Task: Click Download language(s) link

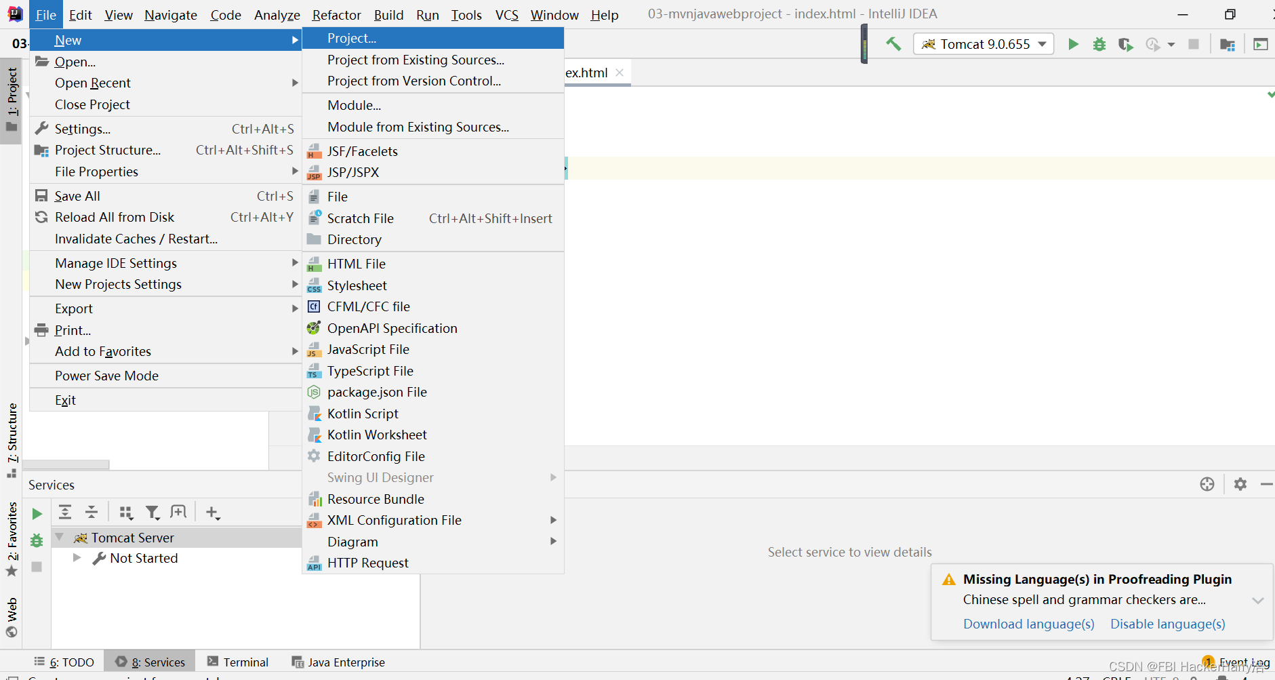Action: [1029, 624]
